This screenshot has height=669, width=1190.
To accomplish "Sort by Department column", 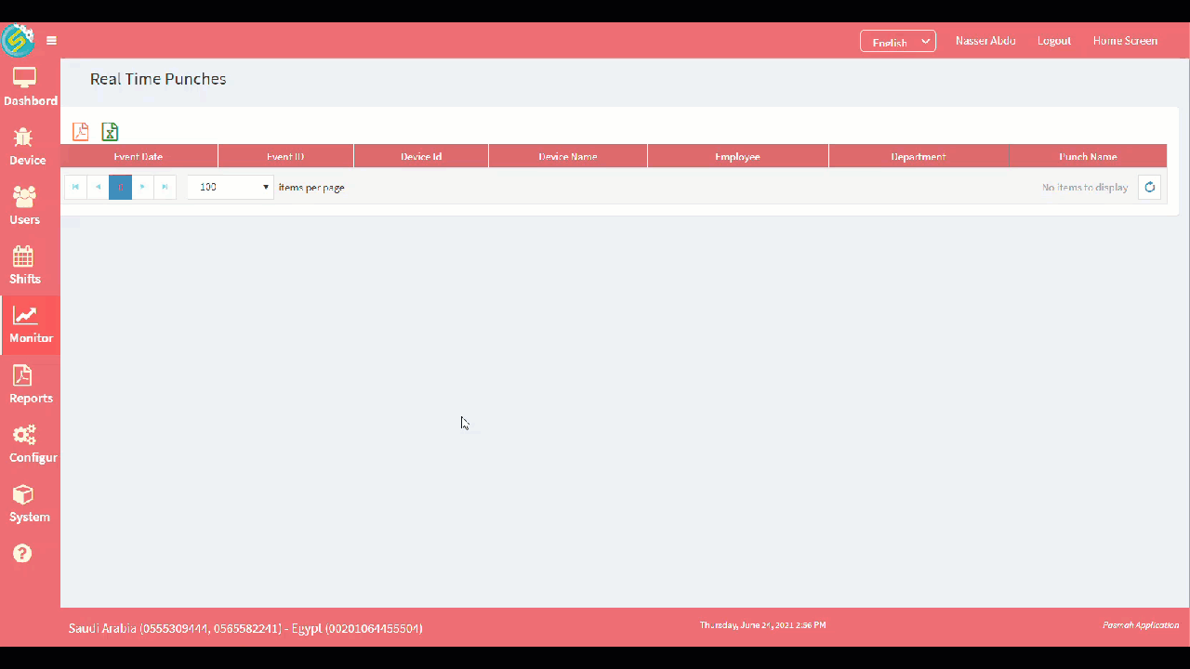I will [x=919, y=156].
